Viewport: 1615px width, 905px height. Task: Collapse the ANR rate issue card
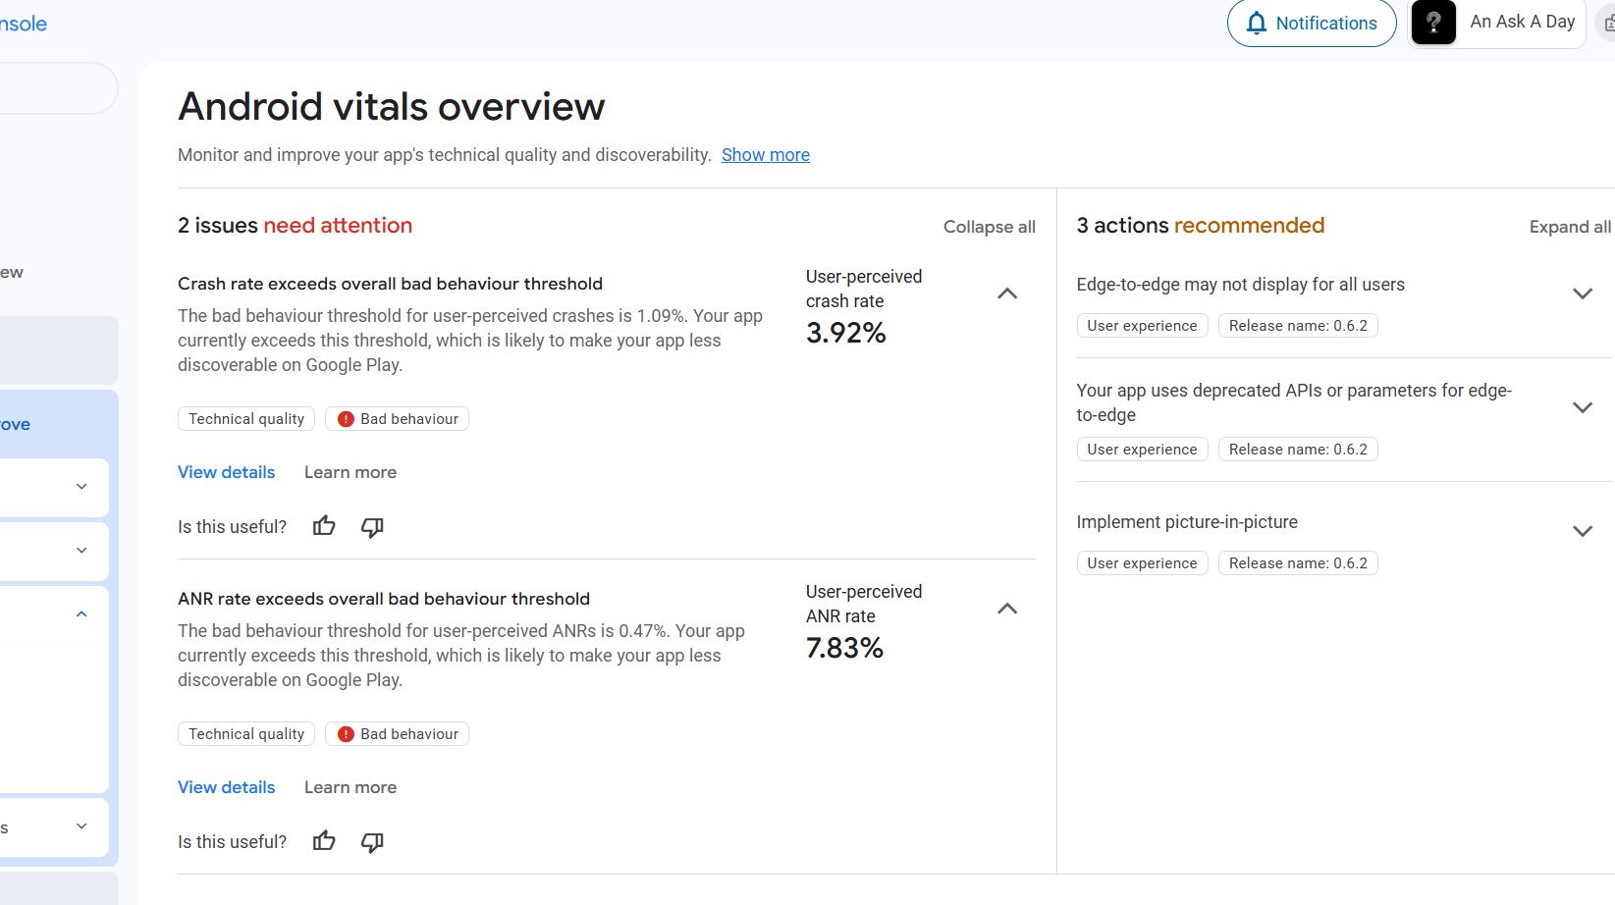(1007, 609)
